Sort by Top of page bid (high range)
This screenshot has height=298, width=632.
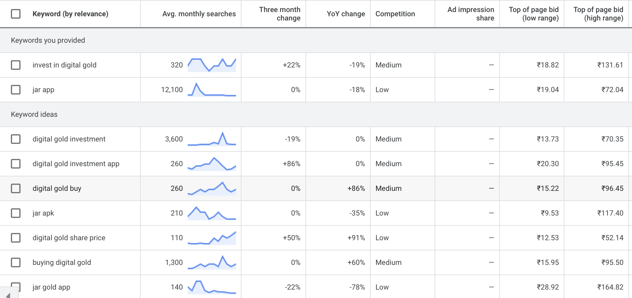(x=598, y=14)
